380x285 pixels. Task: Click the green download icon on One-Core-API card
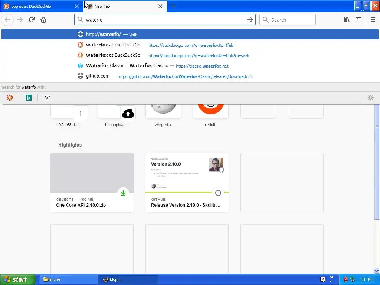pos(123,193)
